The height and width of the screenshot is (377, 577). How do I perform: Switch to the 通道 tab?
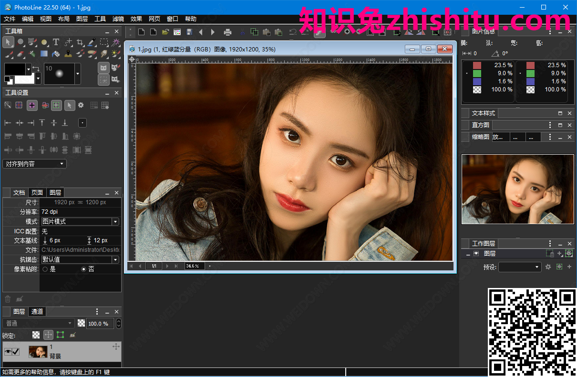click(37, 311)
